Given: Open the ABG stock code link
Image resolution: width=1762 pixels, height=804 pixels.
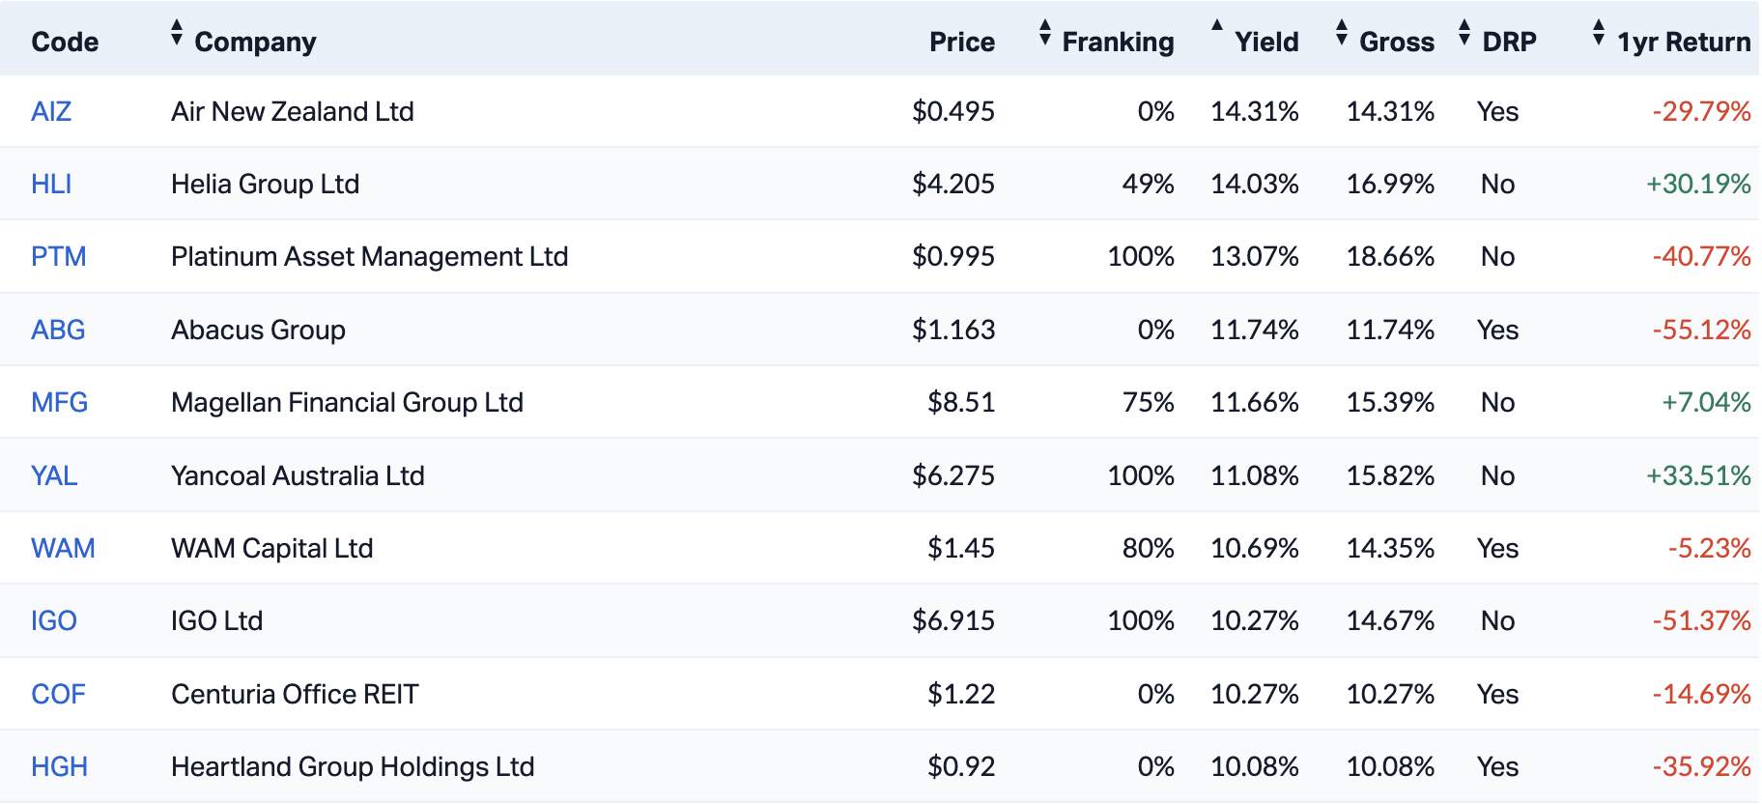Looking at the screenshot, I should 58,330.
